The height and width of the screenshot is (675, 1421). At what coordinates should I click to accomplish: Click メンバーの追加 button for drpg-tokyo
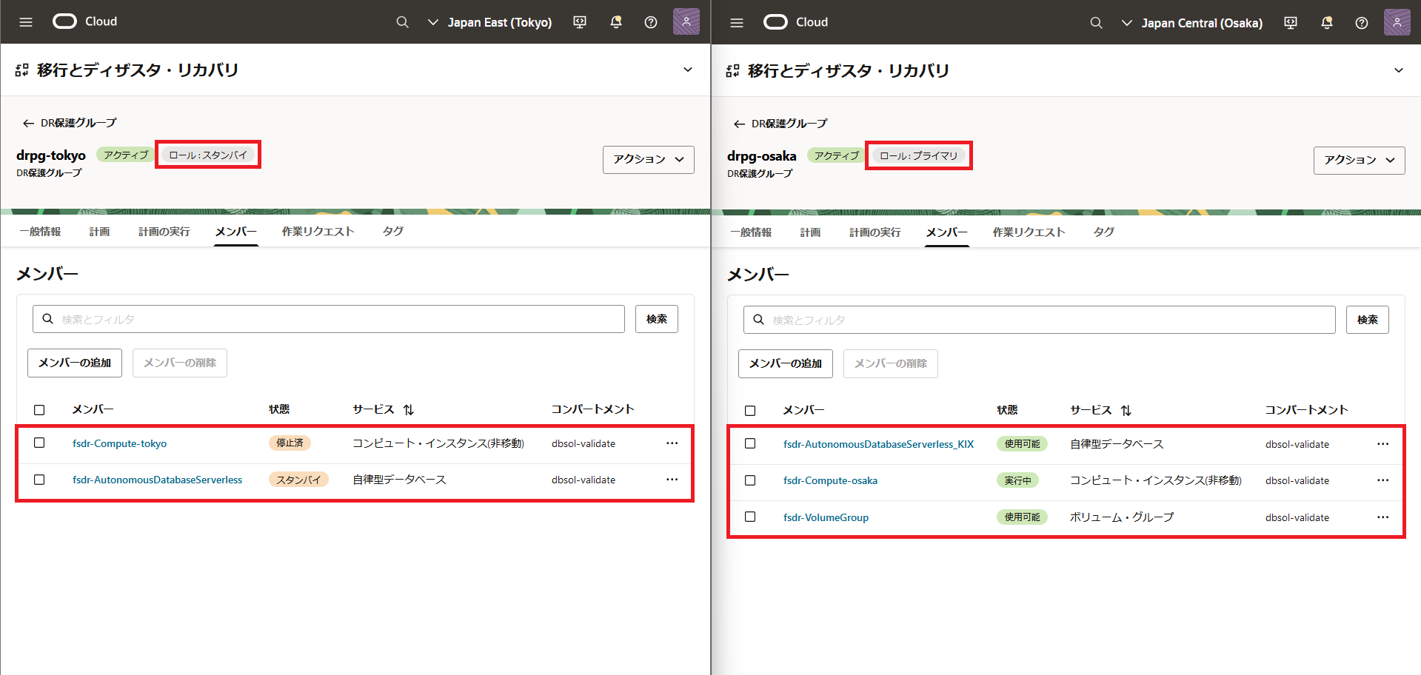75,363
